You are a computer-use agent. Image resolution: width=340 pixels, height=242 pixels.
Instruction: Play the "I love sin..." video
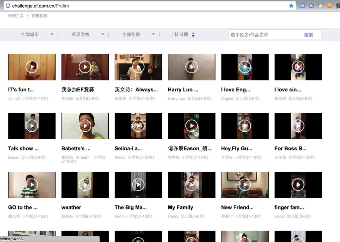(x=298, y=67)
